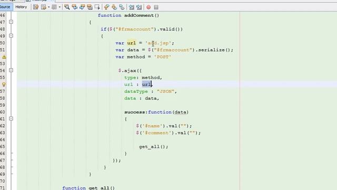The image size is (337, 190).
Task: Stop macro recording square icon
Action: [156, 7]
